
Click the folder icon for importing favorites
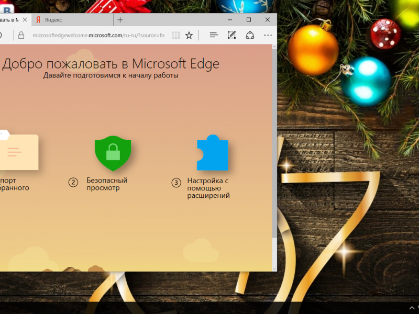pyautogui.click(x=19, y=150)
